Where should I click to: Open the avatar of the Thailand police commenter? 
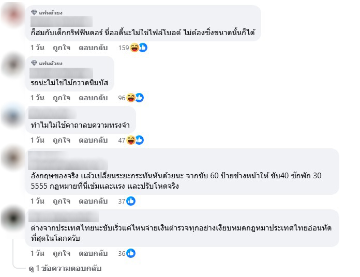pyautogui.click(x=13, y=218)
